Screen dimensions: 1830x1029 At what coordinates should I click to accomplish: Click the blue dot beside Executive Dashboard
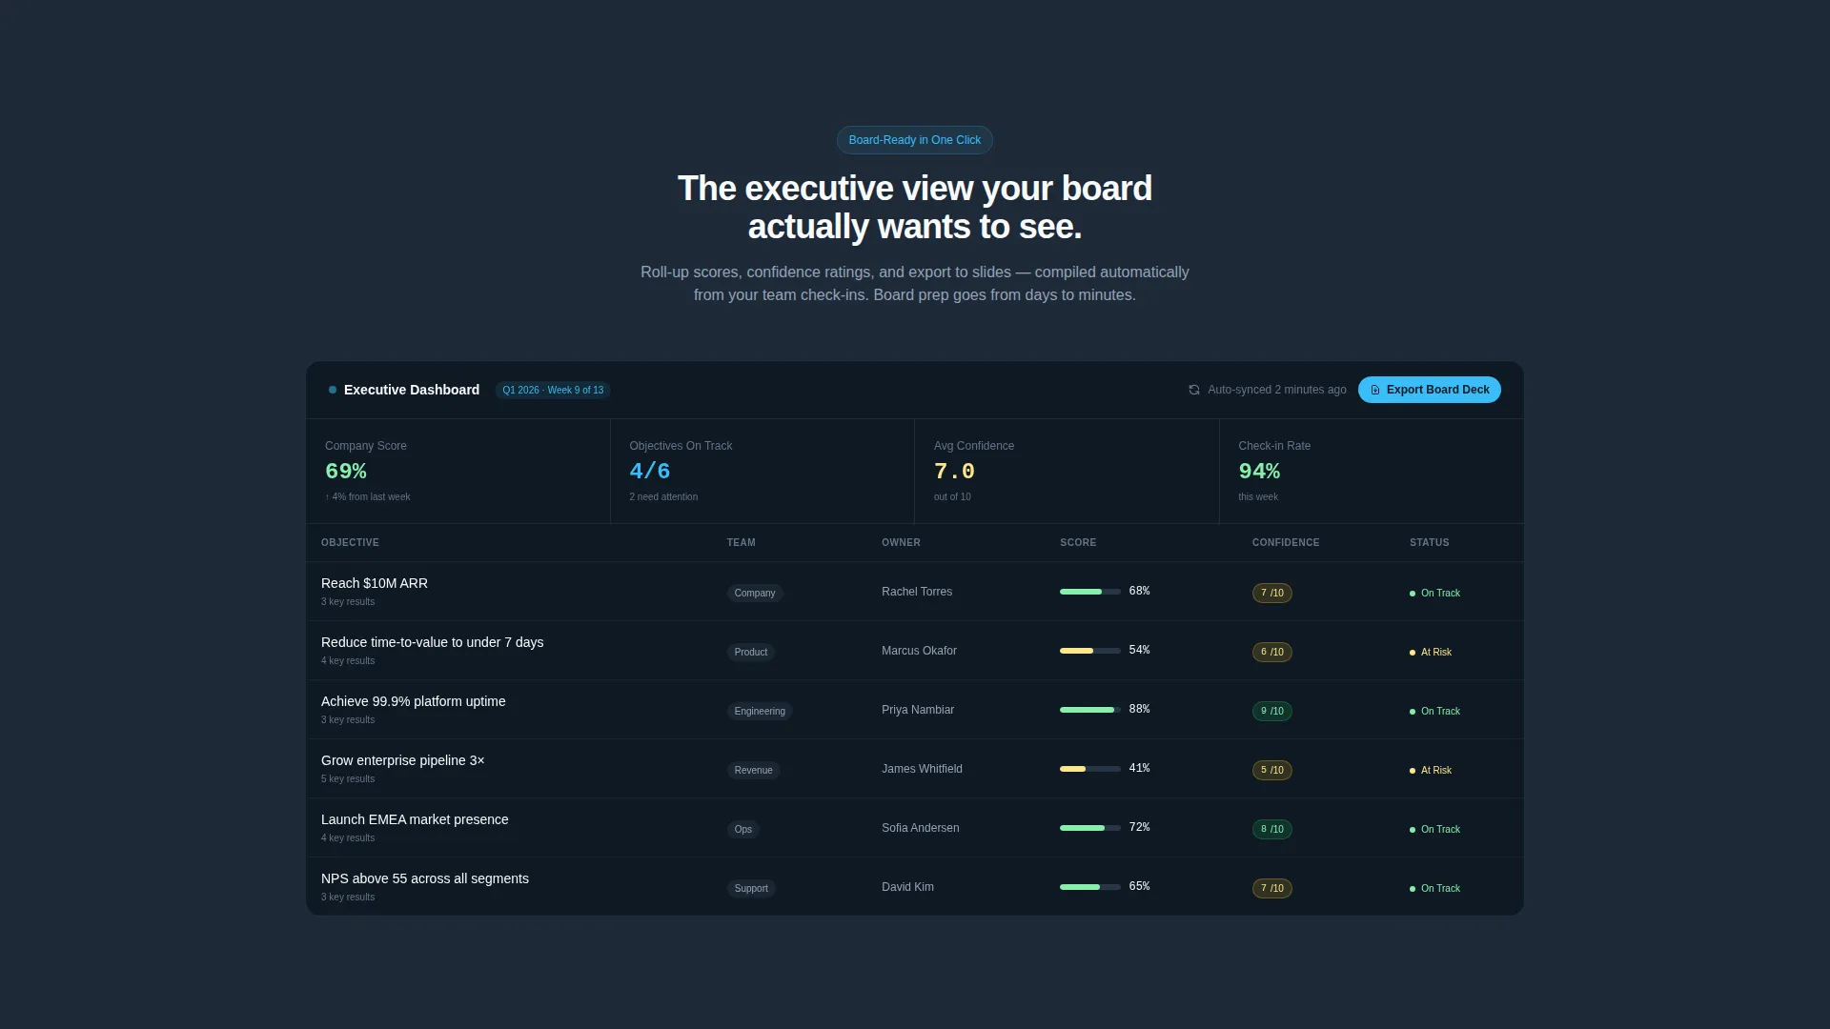click(x=333, y=390)
